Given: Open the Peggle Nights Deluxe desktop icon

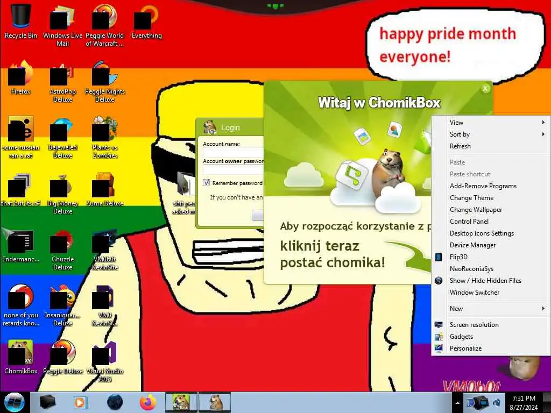Looking at the screenshot, I should point(104,82).
